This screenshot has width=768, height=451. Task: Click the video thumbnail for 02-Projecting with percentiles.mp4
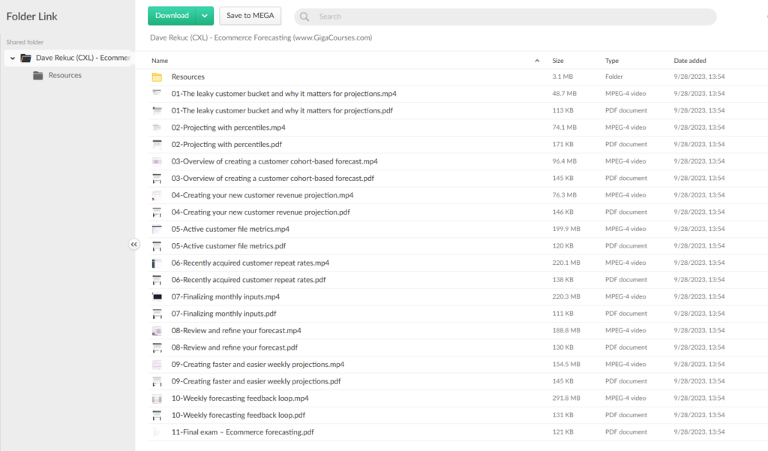click(x=157, y=128)
